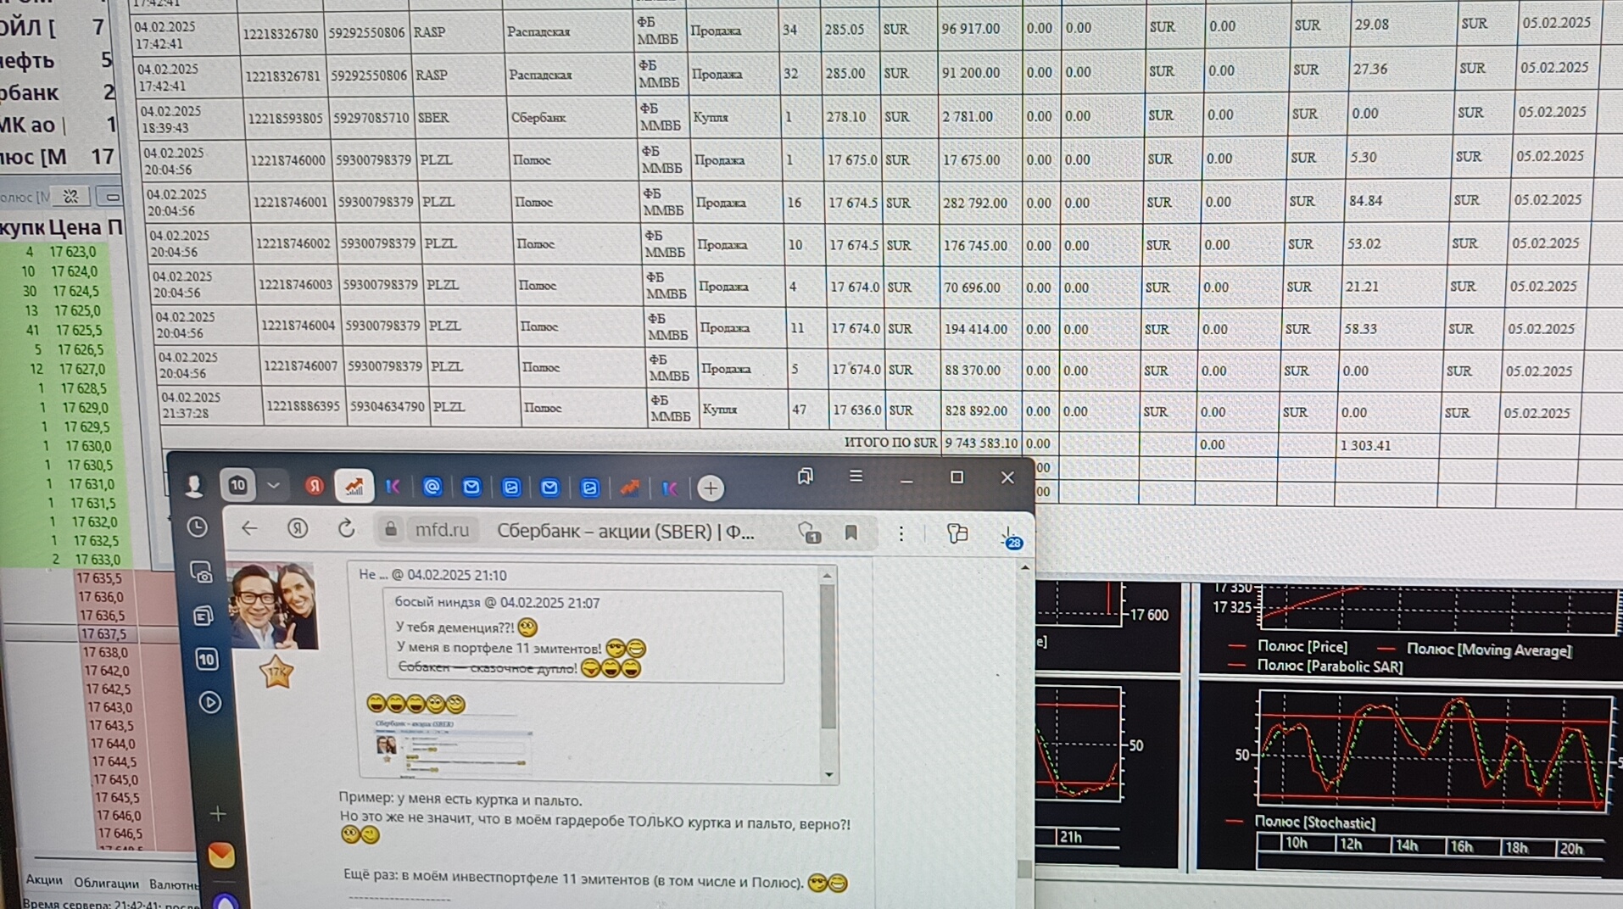Open the mail icon in sidebar
The height and width of the screenshot is (909, 1623).
tap(221, 855)
